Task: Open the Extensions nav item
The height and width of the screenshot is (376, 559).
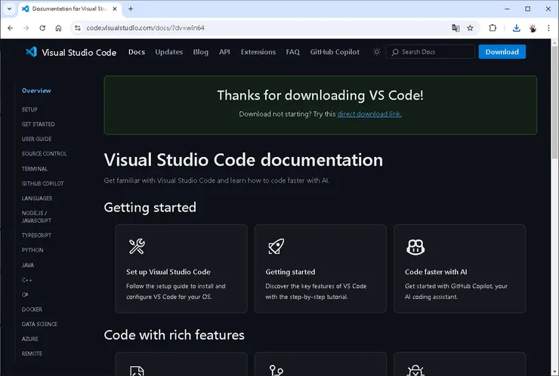Action: tap(258, 52)
